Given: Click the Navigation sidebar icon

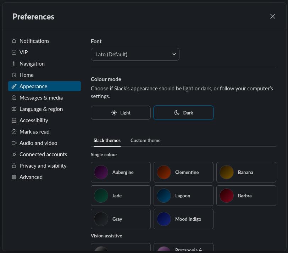Looking at the screenshot, I should [x=14, y=64].
